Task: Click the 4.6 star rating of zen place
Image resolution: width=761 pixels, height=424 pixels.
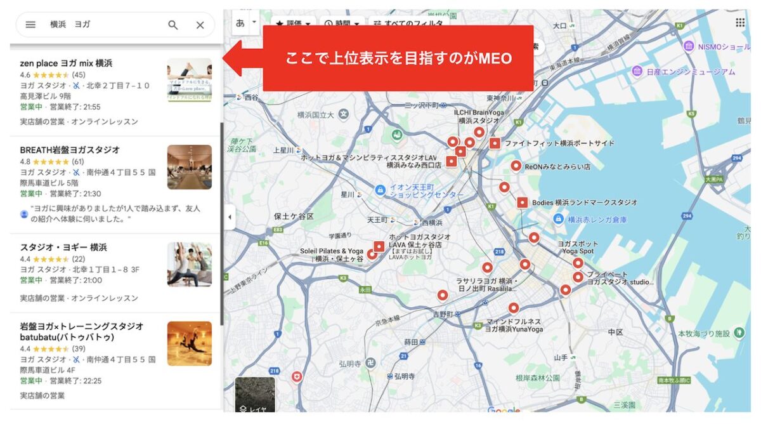Action: (53, 75)
